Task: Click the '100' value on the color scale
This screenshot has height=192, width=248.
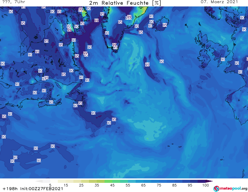Action: [205, 185]
